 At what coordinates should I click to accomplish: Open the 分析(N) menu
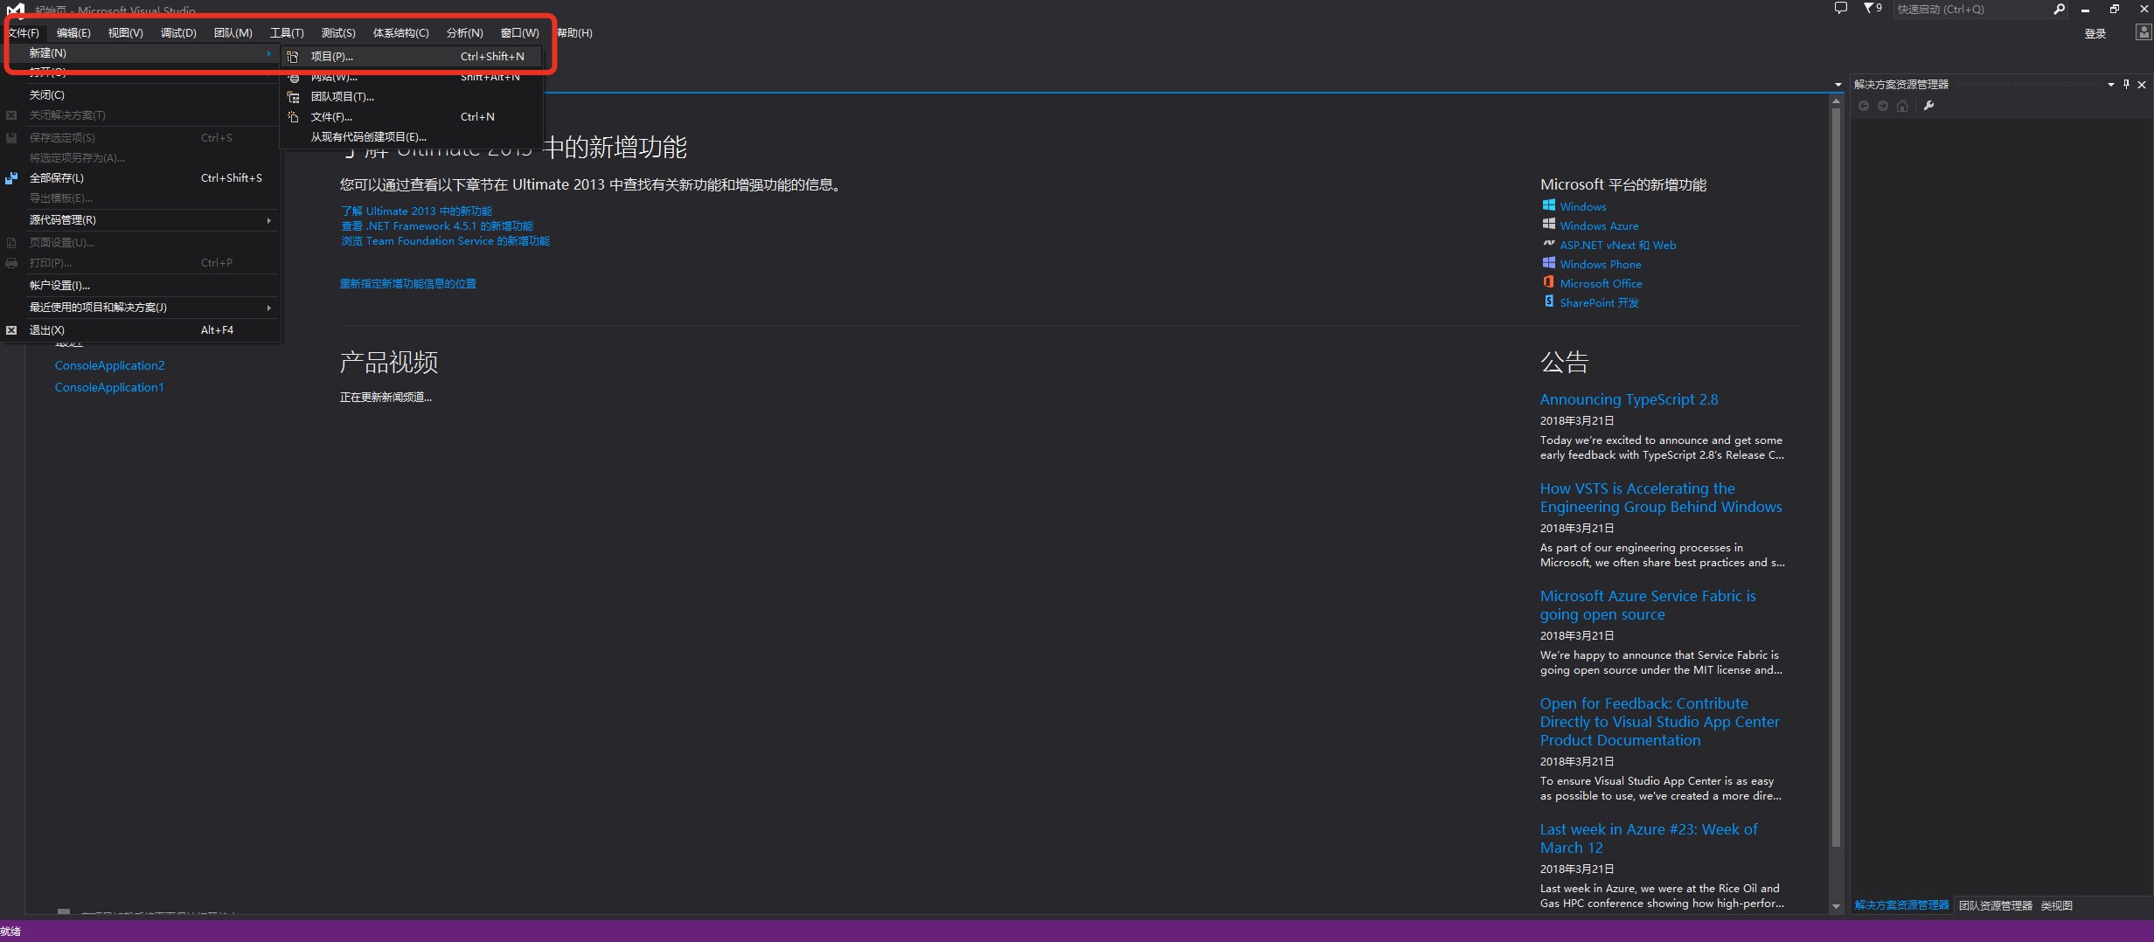pos(464,33)
